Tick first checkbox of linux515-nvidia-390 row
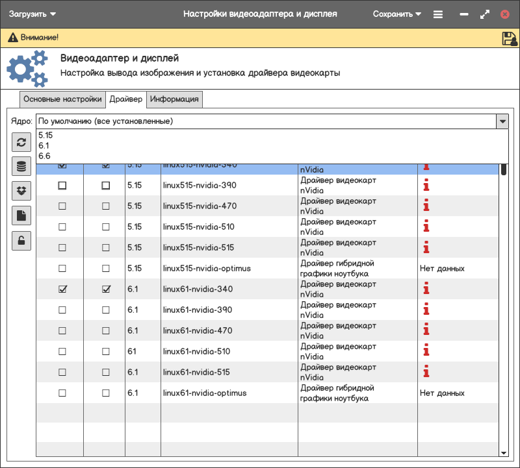 (x=62, y=186)
